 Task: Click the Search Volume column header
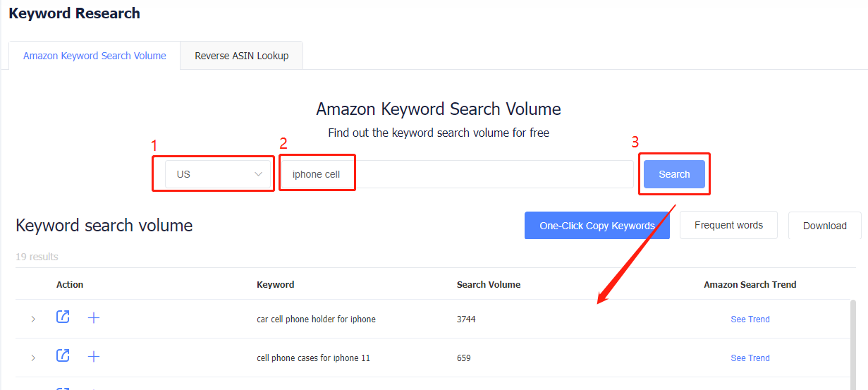[489, 285]
